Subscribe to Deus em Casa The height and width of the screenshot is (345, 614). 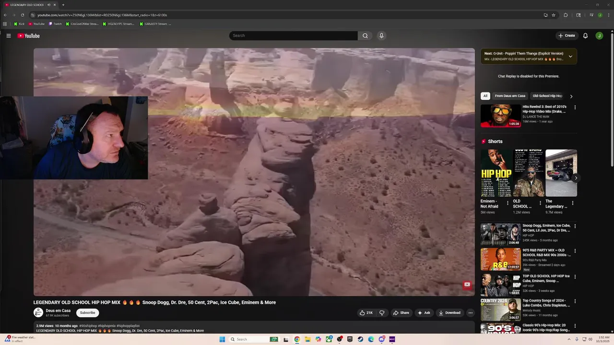[87, 312]
